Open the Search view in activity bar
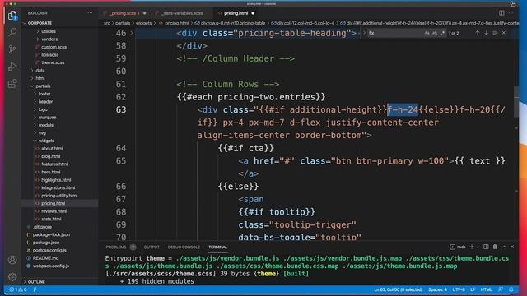The height and width of the screenshot is (296, 527). (12, 32)
